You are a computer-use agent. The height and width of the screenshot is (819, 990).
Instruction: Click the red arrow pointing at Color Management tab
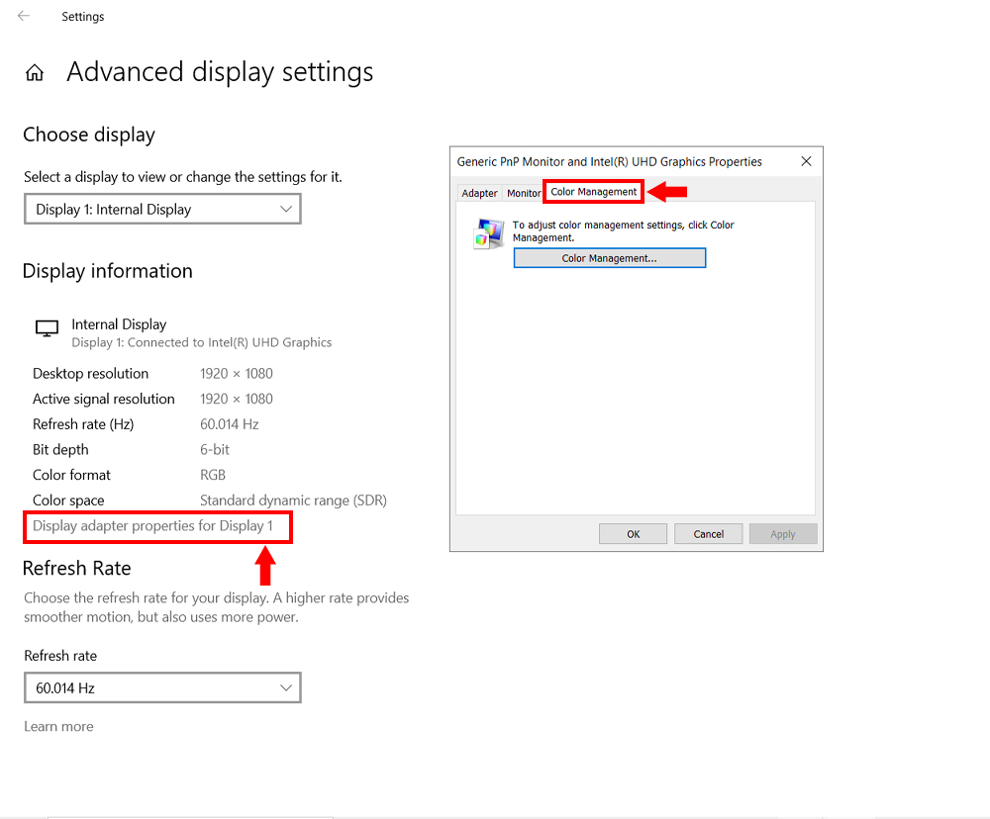[x=668, y=191]
